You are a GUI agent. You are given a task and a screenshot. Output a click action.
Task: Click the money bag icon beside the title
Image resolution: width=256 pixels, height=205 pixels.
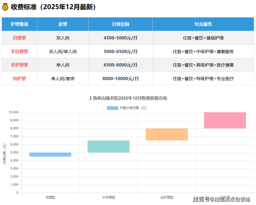(5, 7)
